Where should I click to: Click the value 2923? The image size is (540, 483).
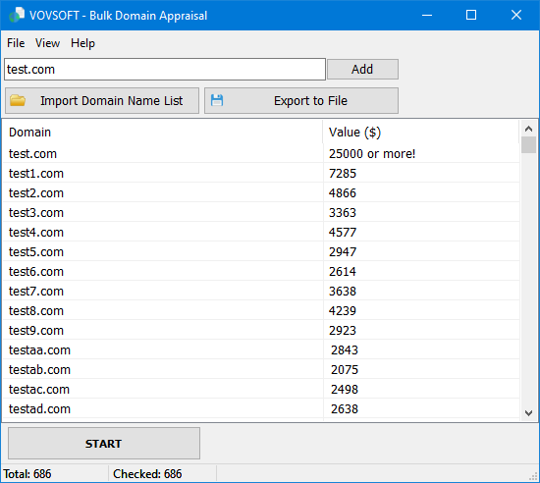343,330
